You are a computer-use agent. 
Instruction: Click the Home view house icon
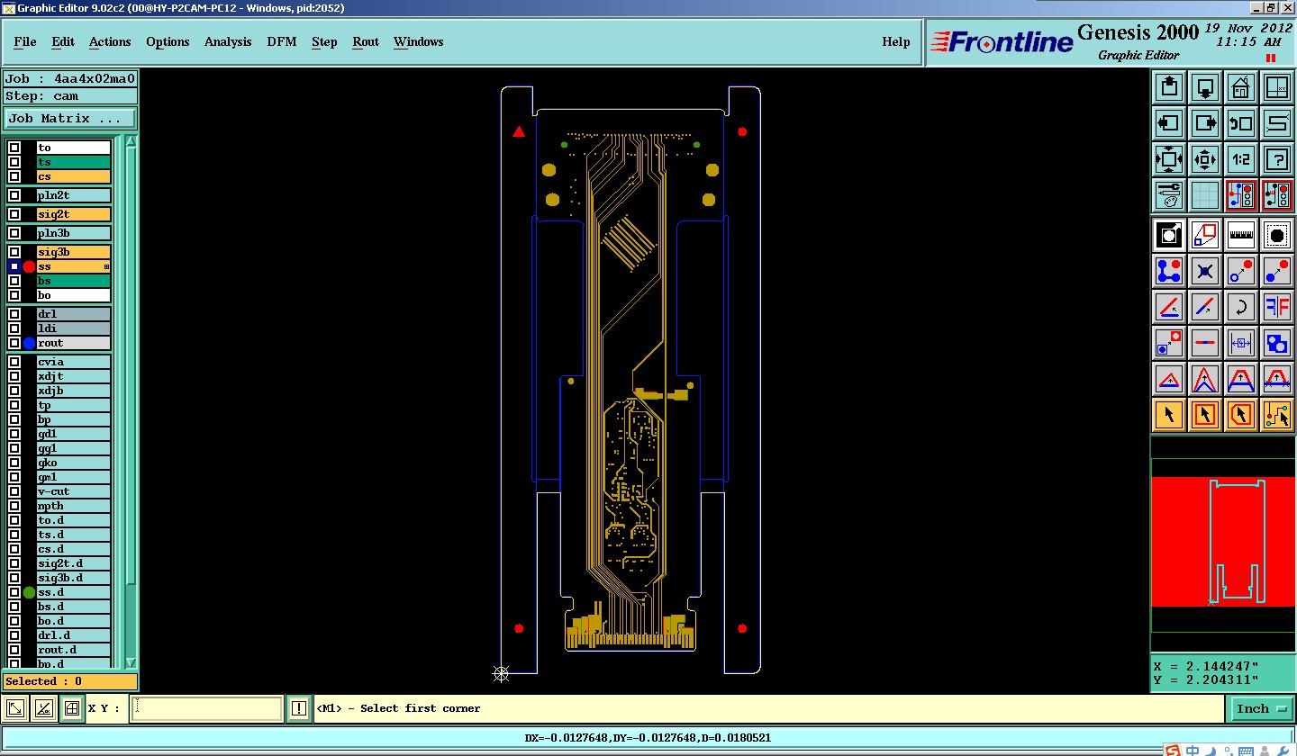point(1241,88)
